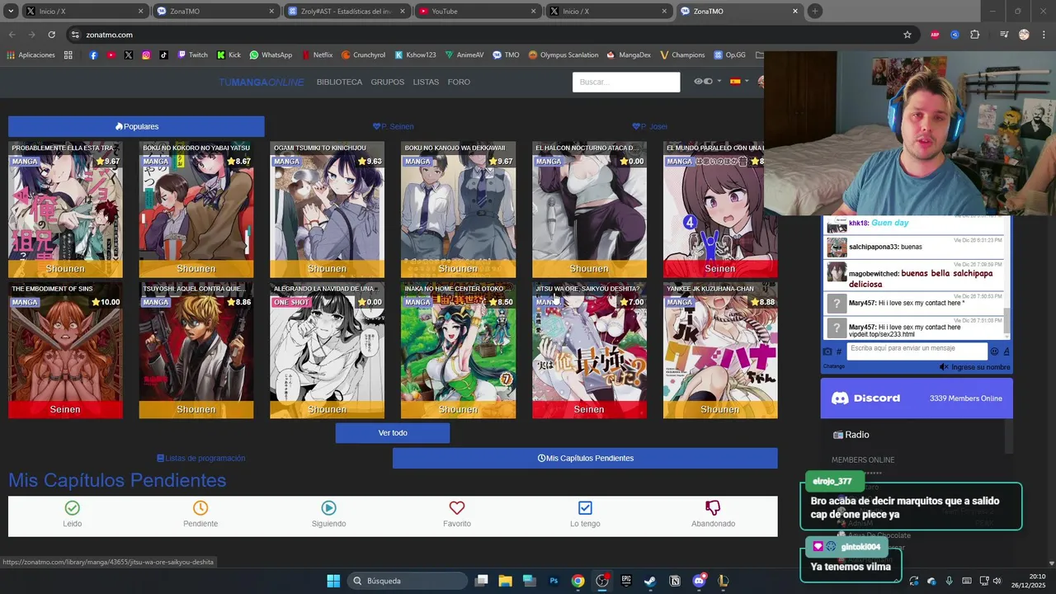Open the GRUPOS menu

[388, 82]
